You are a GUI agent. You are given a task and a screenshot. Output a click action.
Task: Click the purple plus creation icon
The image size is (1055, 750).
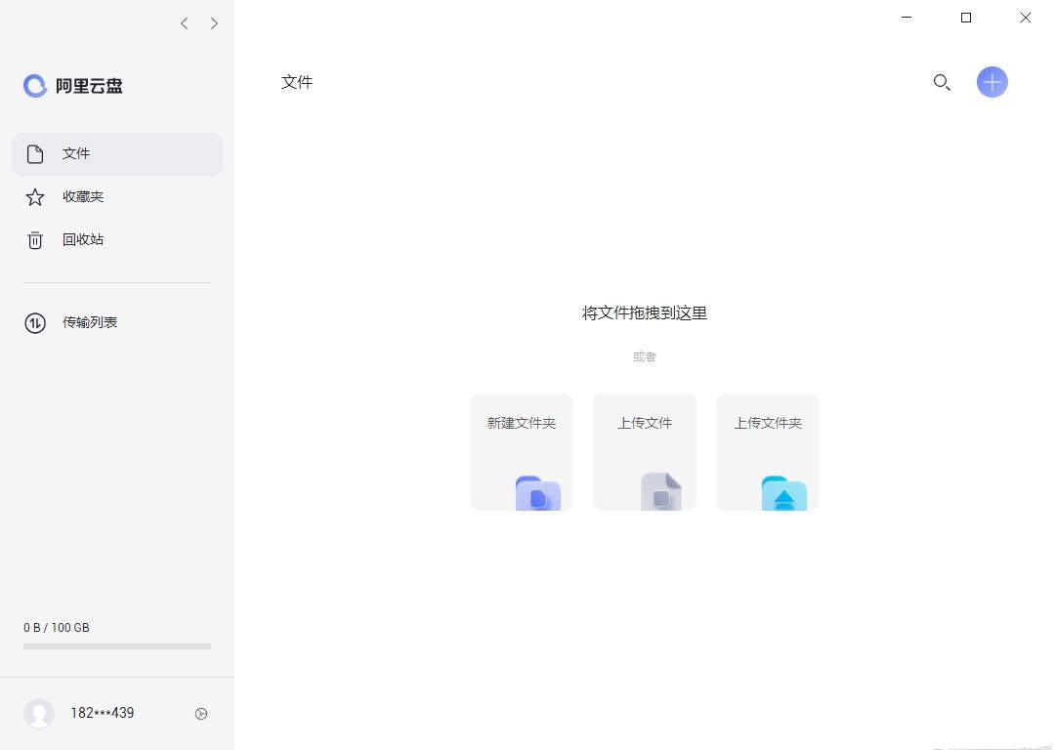tap(992, 82)
